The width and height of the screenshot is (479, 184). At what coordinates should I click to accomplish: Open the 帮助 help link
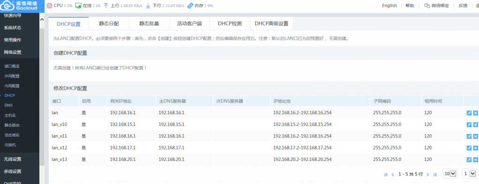[x=410, y=6]
